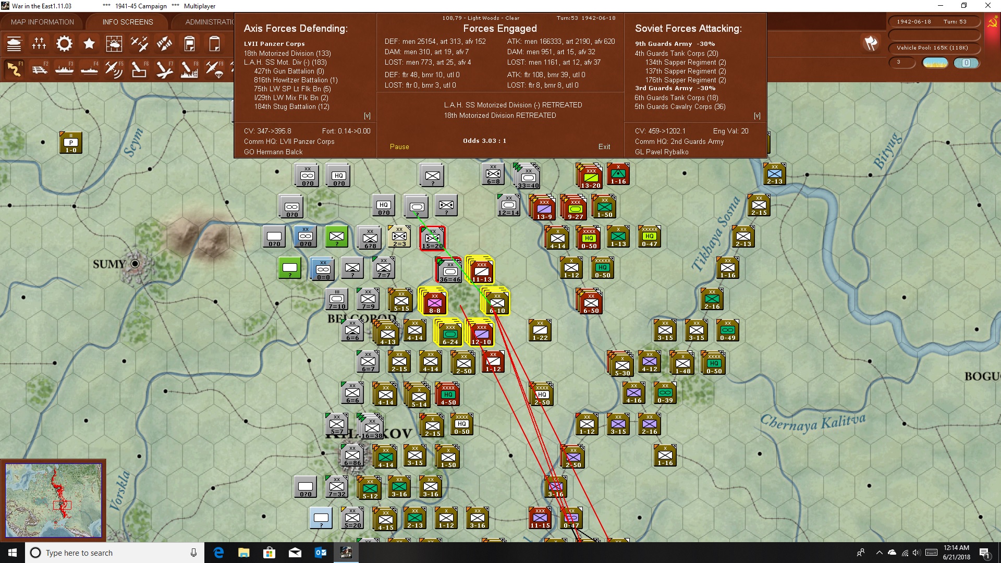Select the F1 move mode icon
The width and height of the screenshot is (1001, 563).
[14, 69]
